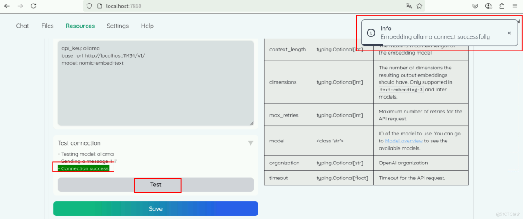Open the Pocket save icon
Viewport: 523px width, 219px height.
[x=476, y=6]
